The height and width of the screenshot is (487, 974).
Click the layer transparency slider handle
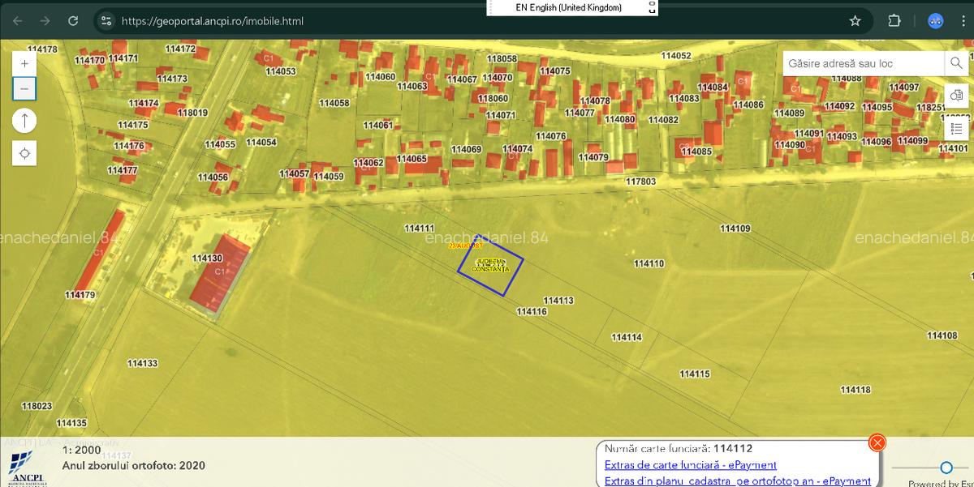pyautogui.click(x=946, y=468)
